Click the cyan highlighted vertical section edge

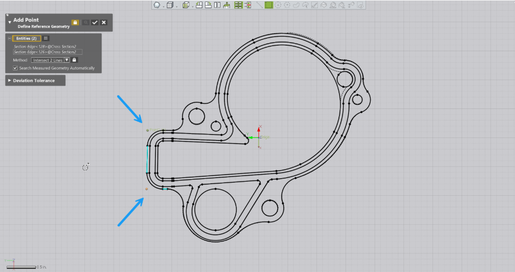coord(147,159)
